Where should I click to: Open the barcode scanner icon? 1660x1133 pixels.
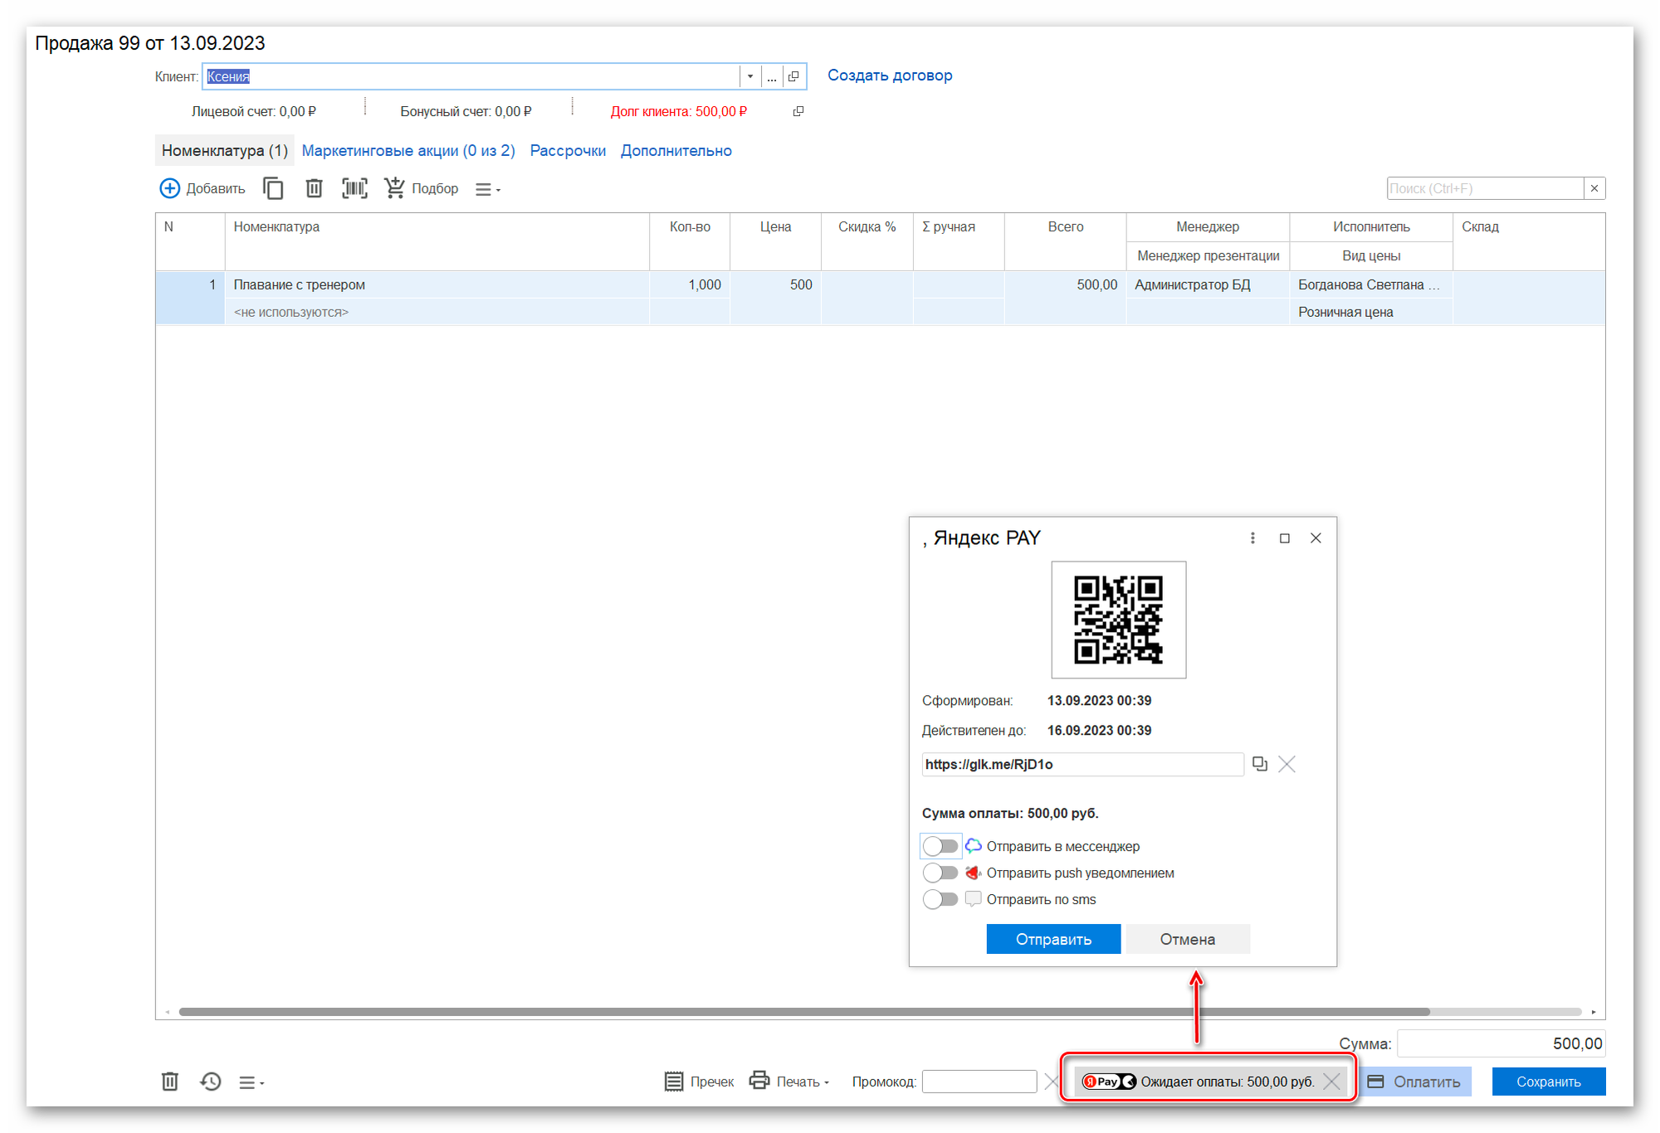(354, 189)
